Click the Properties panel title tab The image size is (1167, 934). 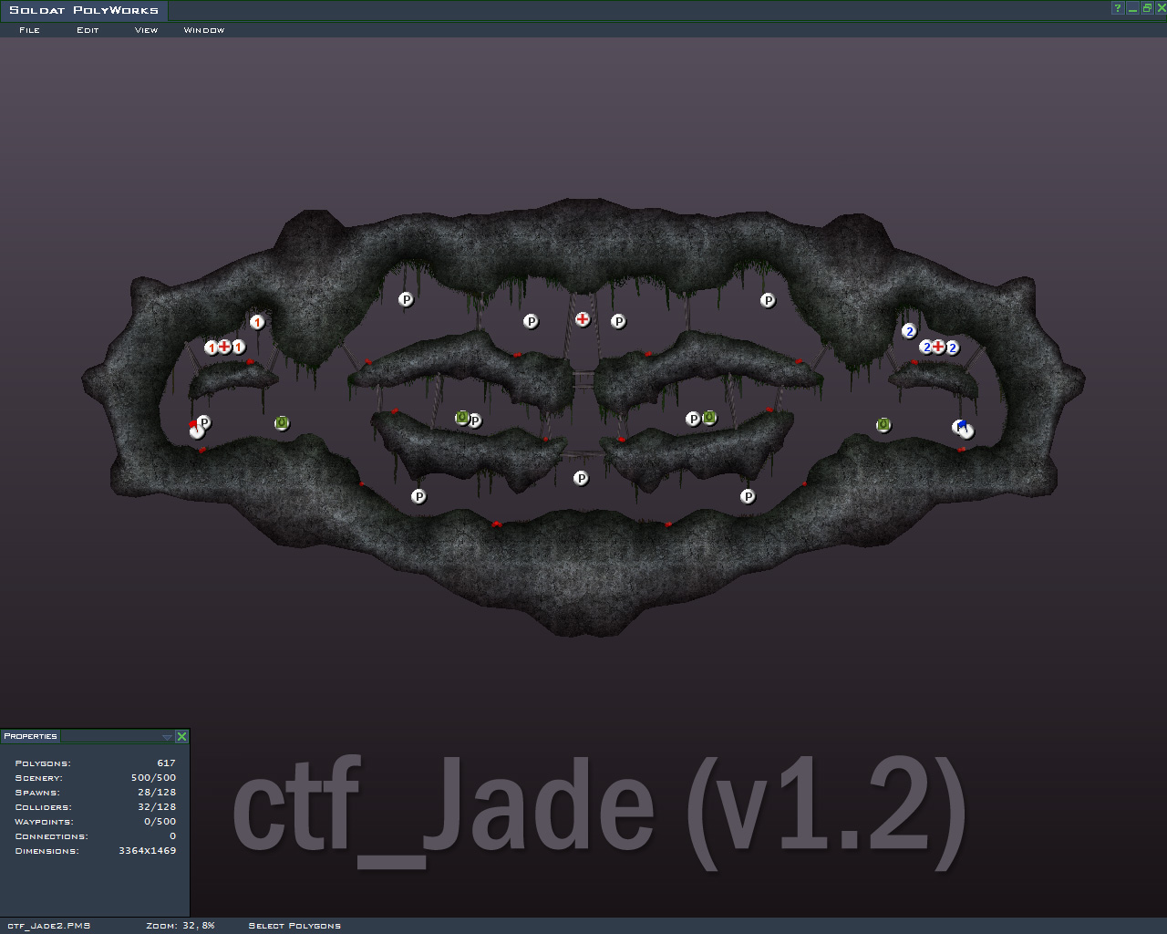coord(30,736)
